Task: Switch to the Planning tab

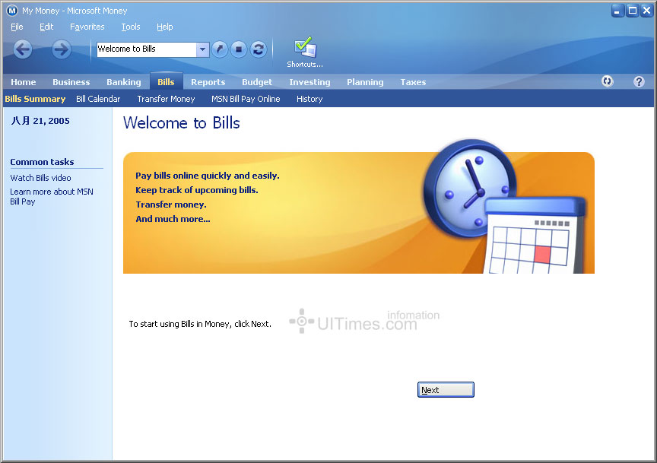Action: 365,82
